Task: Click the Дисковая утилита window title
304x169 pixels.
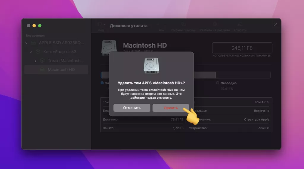Action: 129,26
